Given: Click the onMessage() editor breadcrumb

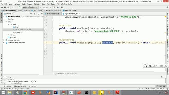Looking at the screenshot, I should [x=72, y=74].
